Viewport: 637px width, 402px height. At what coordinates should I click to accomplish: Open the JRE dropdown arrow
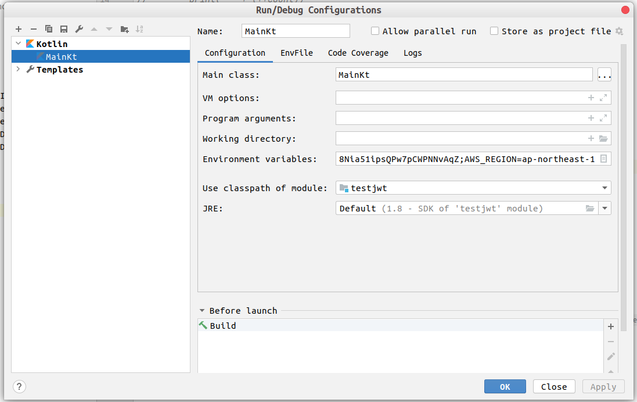(604, 209)
